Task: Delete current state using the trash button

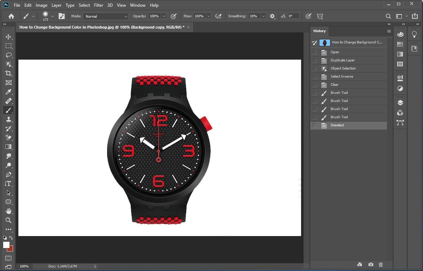Action: pyautogui.click(x=381, y=264)
